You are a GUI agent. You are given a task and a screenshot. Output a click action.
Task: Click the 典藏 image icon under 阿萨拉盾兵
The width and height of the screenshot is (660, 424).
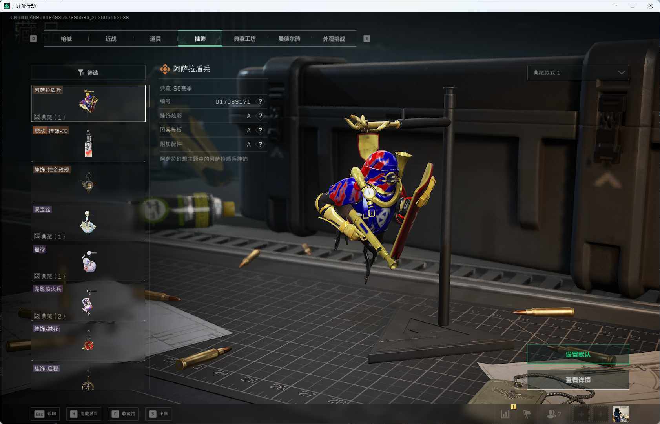click(37, 117)
